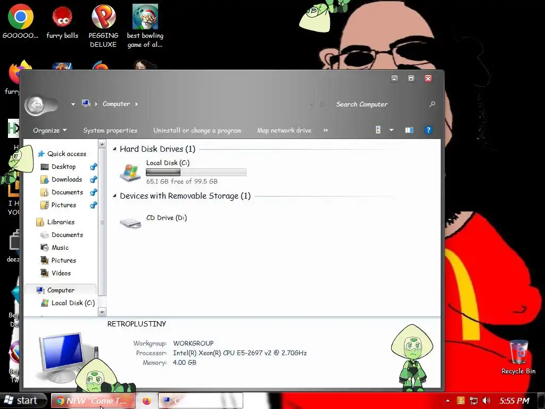Click Uninstall or change a program
545x409 pixels.
[x=197, y=130]
